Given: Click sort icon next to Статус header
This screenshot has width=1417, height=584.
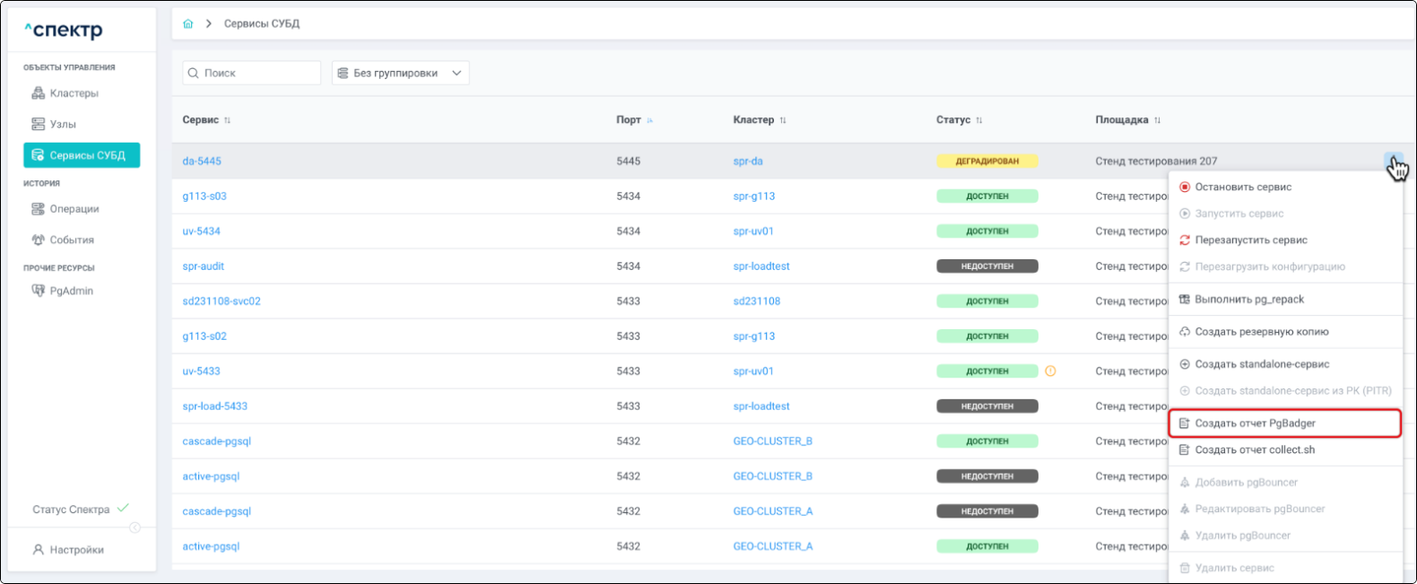Looking at the screenshot, I should click(979, 120).
